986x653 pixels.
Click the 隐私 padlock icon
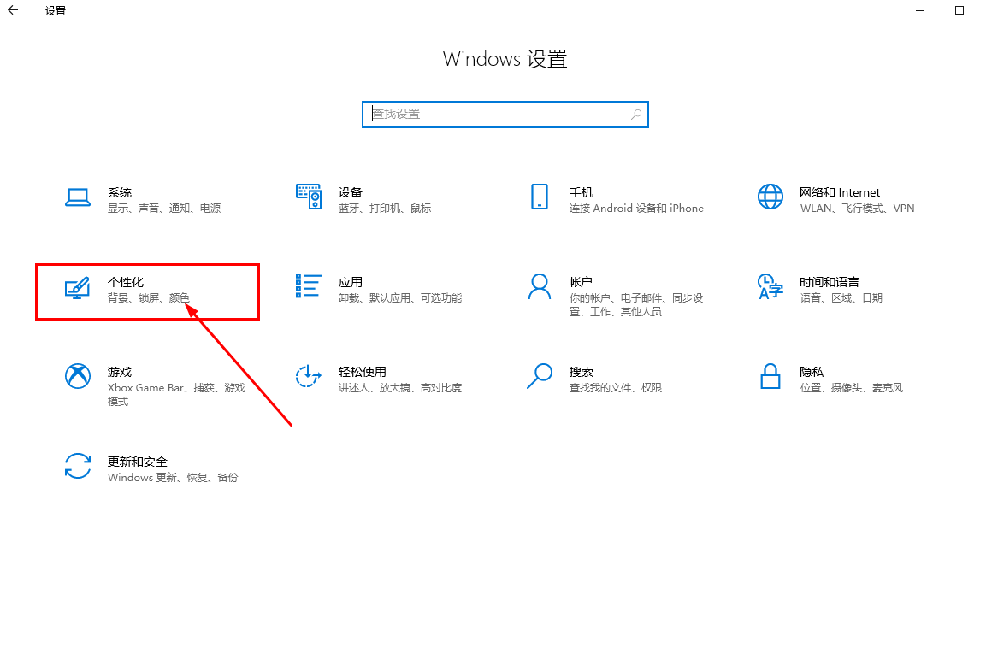point(770,376)
